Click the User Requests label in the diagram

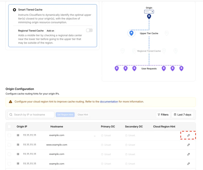click(149, 69)
